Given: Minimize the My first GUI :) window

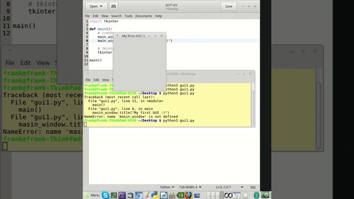Looking at the screenshot, I should (x=149, y=36).
